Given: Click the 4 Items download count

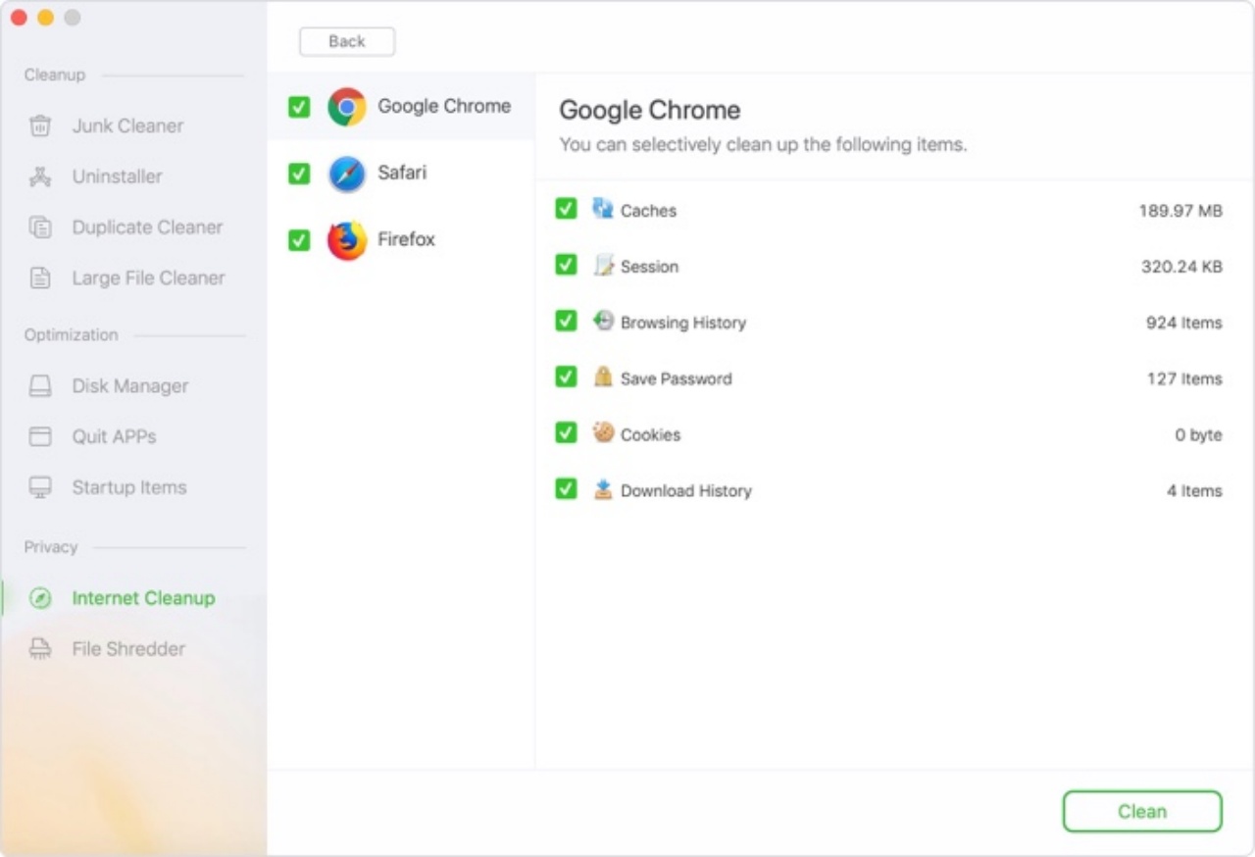Looking at the screenshot, I should tap(1194, 490).
